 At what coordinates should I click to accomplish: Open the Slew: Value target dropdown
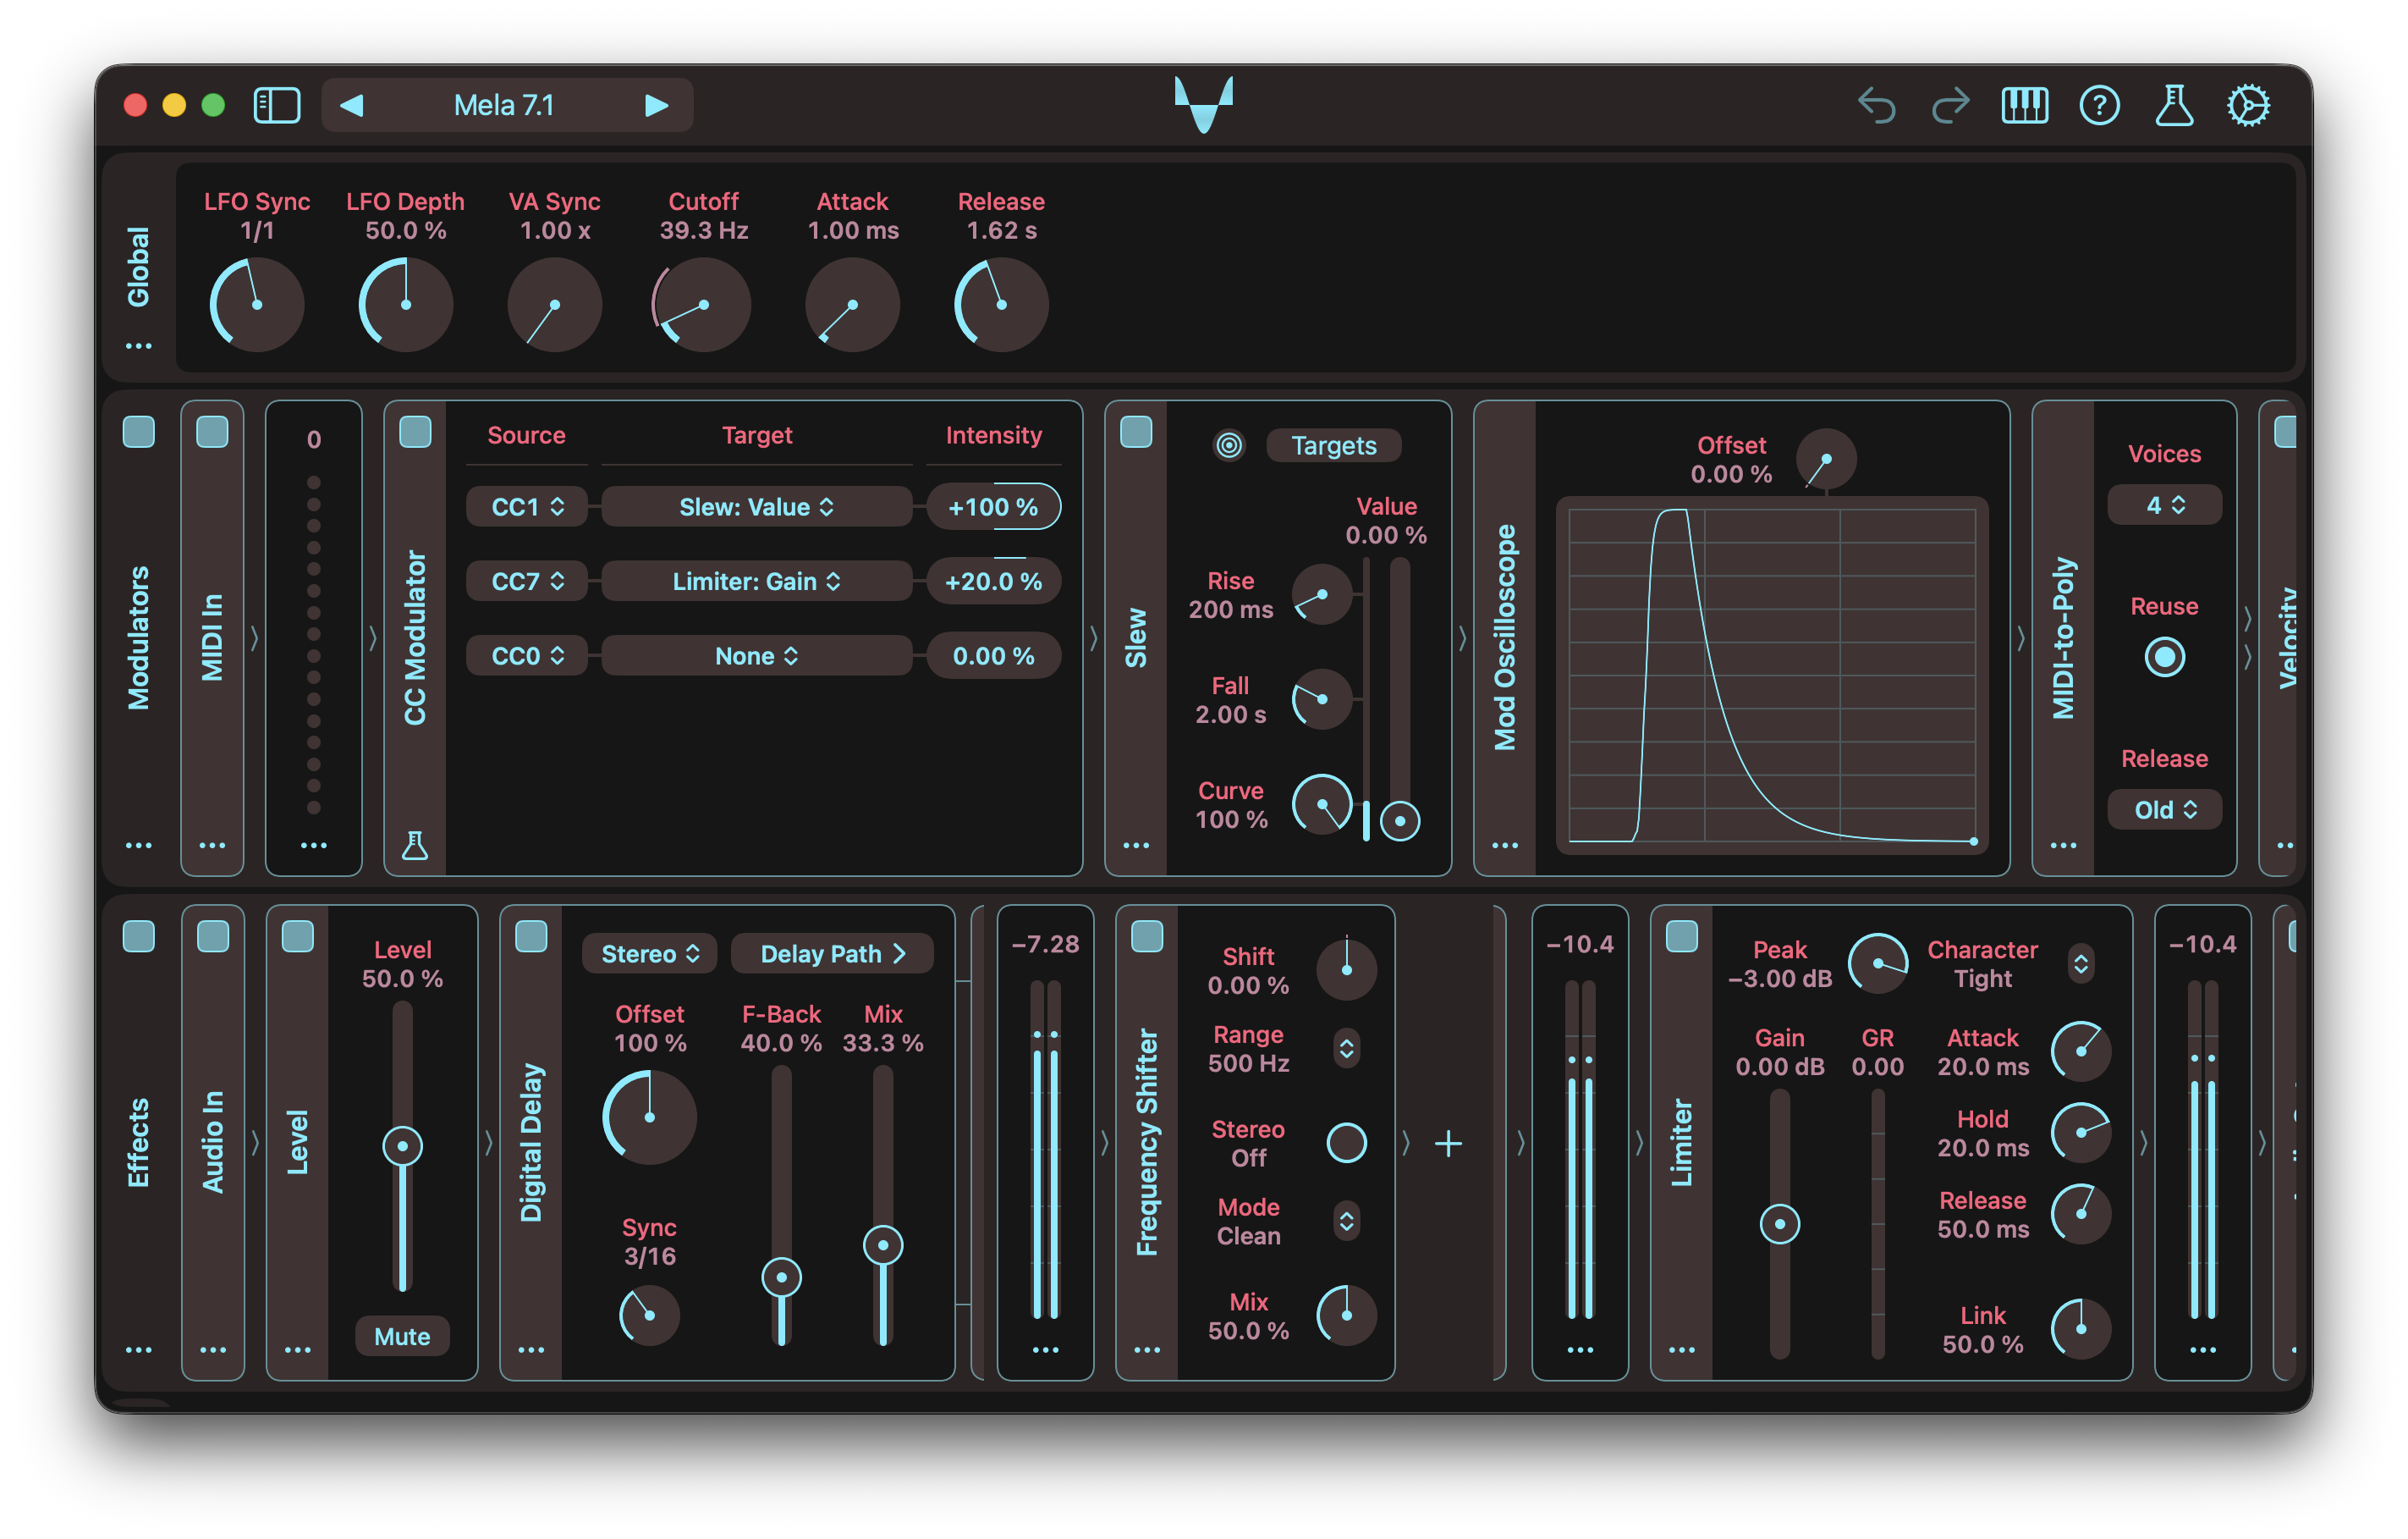click(756, 507)
